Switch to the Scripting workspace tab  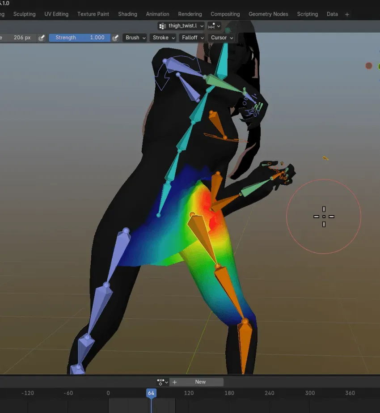coord(308,14)
